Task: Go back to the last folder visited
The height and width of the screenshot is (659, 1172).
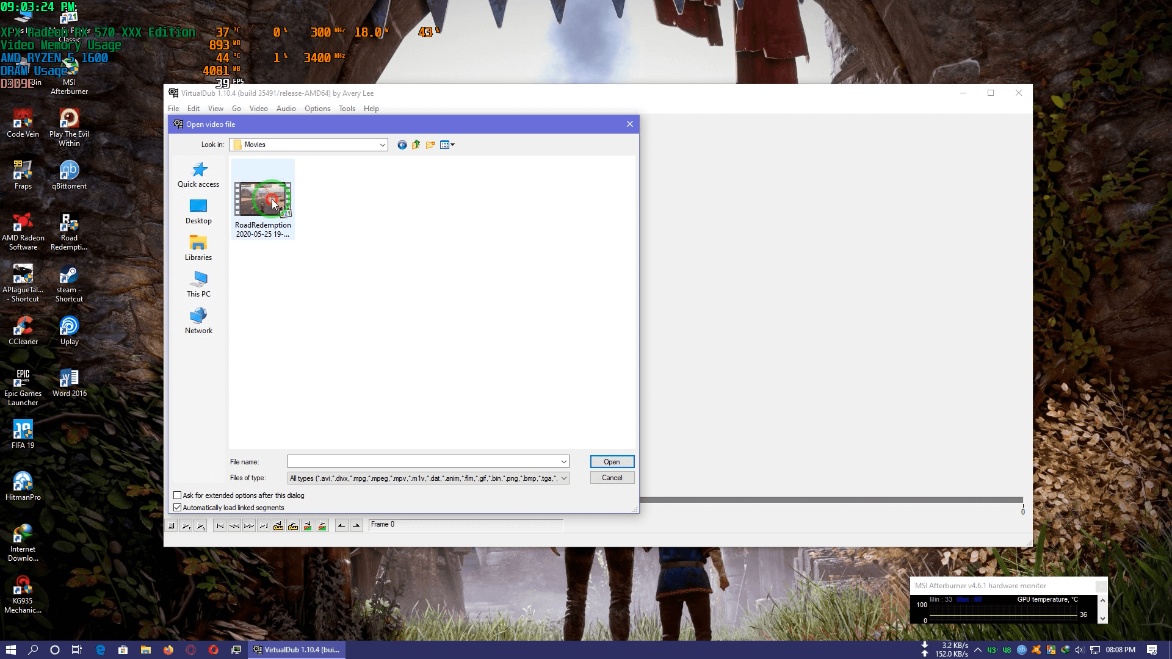Action: (402, 145)
